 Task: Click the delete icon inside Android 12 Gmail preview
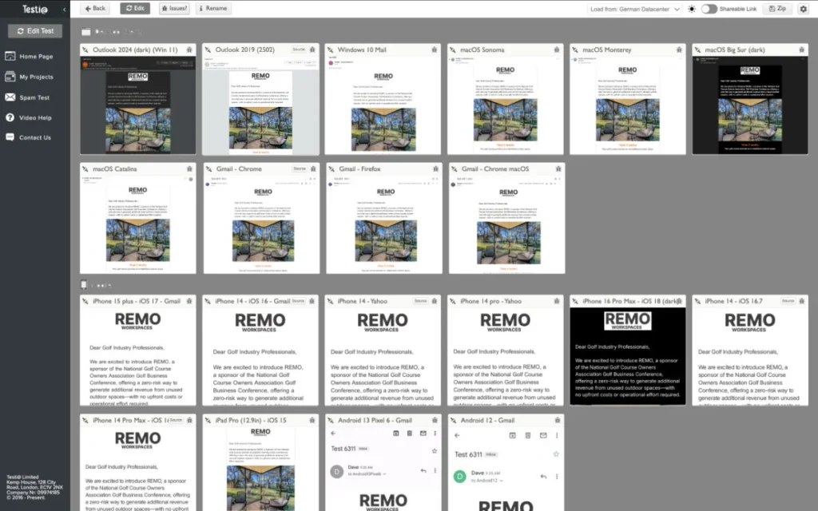tap(528, 436)
